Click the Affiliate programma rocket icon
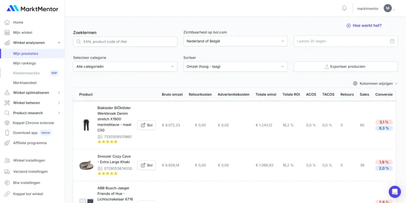Screen dimensions: 406x203 click(7, 143)
